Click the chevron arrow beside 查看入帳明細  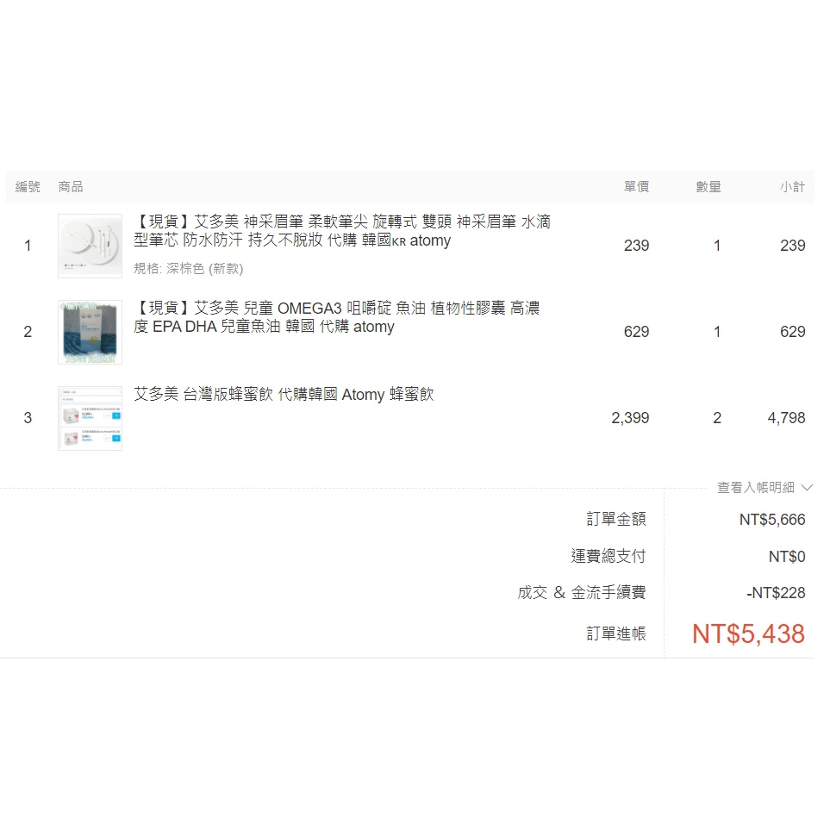(807, 488)
